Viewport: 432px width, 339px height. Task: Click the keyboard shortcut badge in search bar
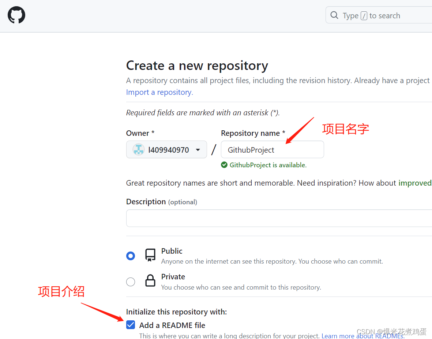363,15
